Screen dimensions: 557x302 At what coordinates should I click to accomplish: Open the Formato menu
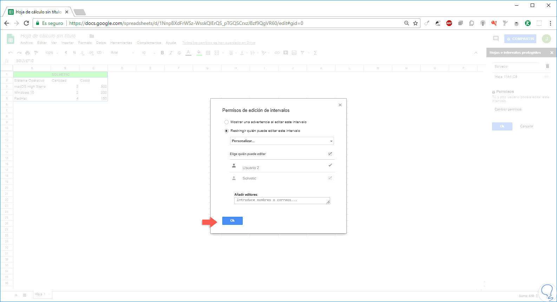point(85,43)
